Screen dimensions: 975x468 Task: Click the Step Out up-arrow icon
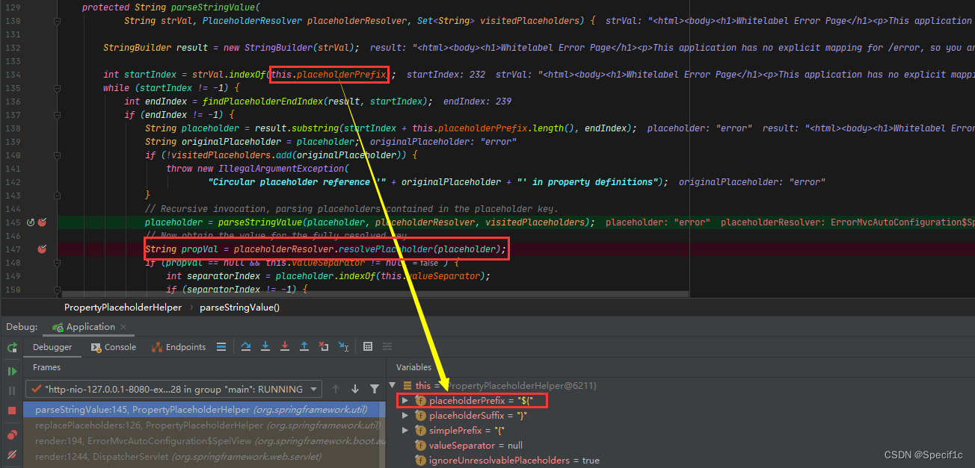coord(304,346)
